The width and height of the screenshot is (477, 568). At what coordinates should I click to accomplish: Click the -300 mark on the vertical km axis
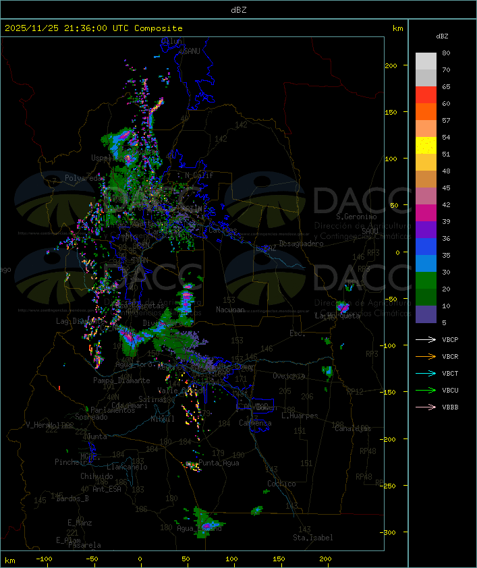pos(389,532)
